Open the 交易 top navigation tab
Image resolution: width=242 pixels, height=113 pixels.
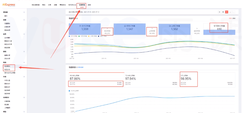49,5
